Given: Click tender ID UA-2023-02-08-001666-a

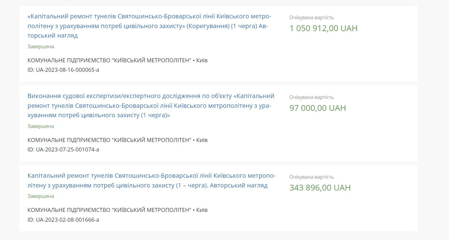Looking at the screenshot, I should pos(63,220).
